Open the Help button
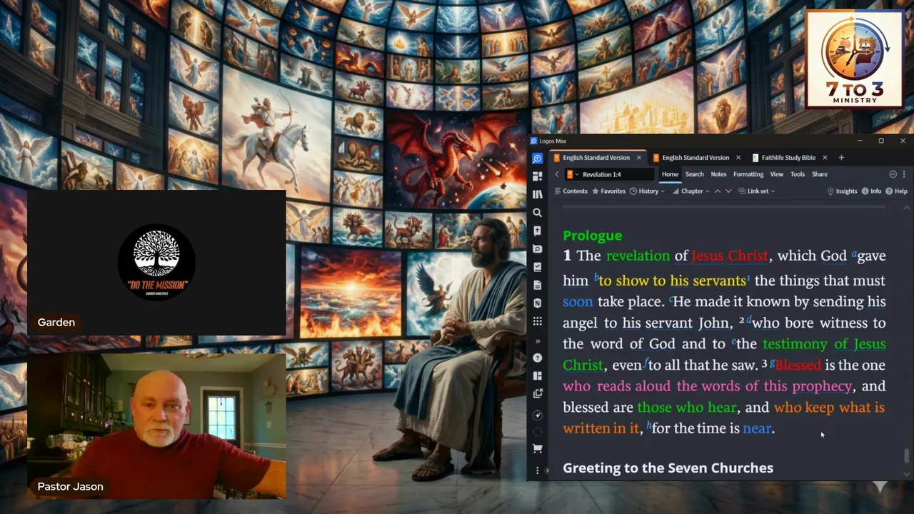This screenshot has width=914, height=514. tap(895, 191)
